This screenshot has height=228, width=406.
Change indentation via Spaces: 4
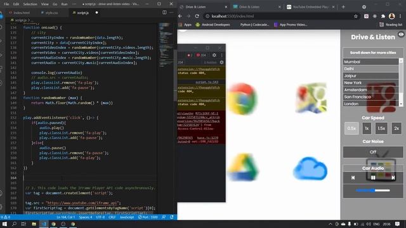86,217
